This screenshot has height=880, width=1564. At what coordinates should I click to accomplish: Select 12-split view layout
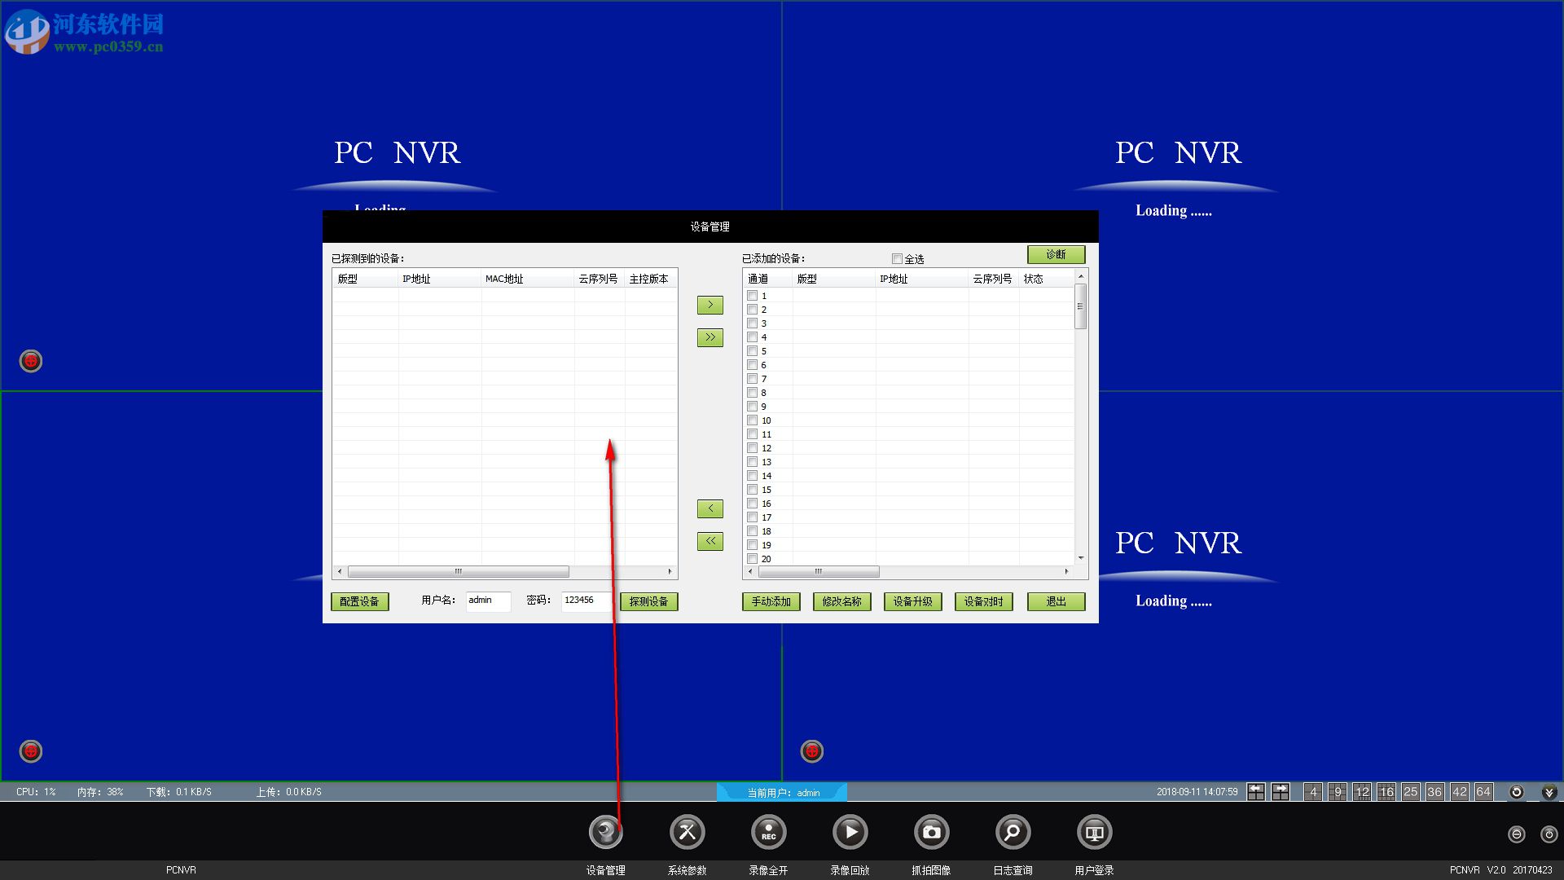click(1362, 792)
